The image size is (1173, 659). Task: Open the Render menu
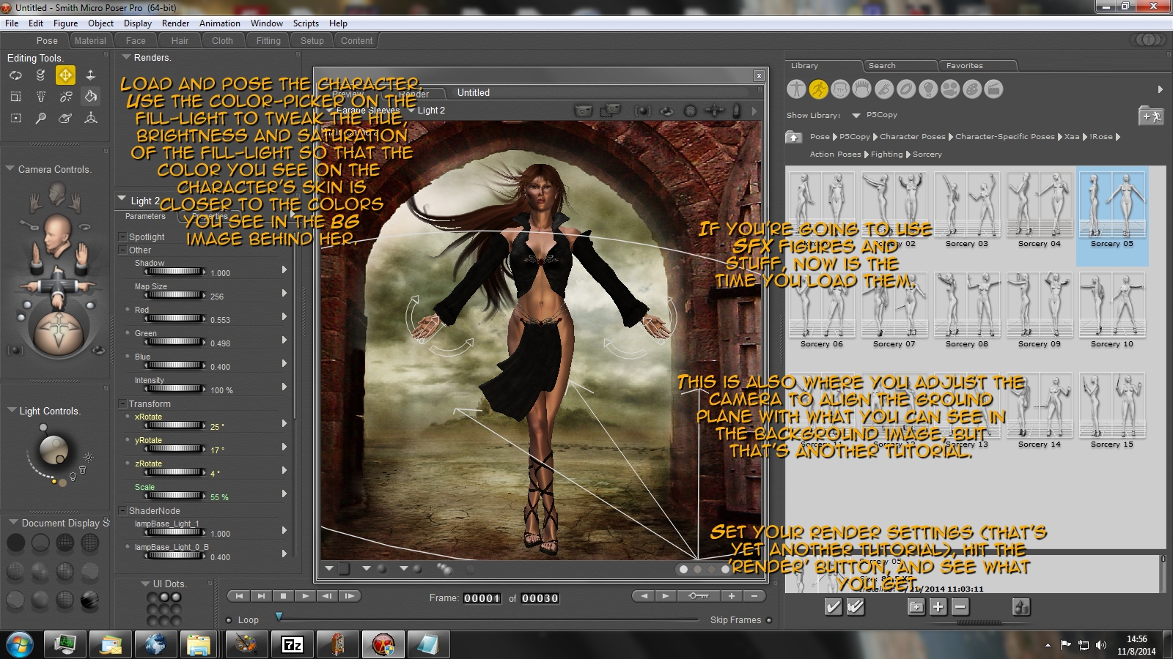pos(175,23)
